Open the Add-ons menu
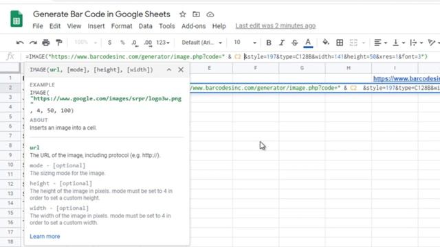The width and height of the screenshot is (440, 247). pos(193,26)
